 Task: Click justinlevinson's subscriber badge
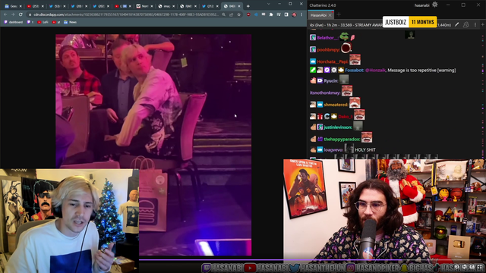320,127
